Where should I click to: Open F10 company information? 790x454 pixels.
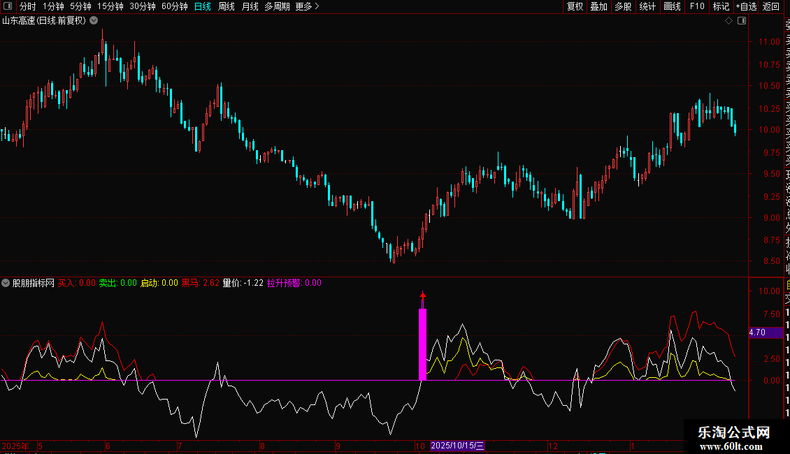697,6
